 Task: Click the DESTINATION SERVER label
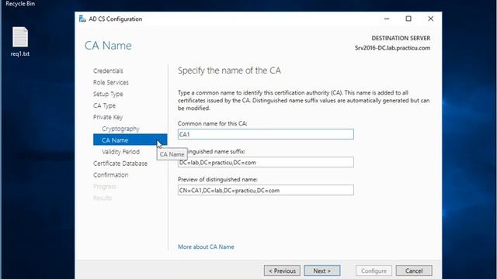coord(401,38)
